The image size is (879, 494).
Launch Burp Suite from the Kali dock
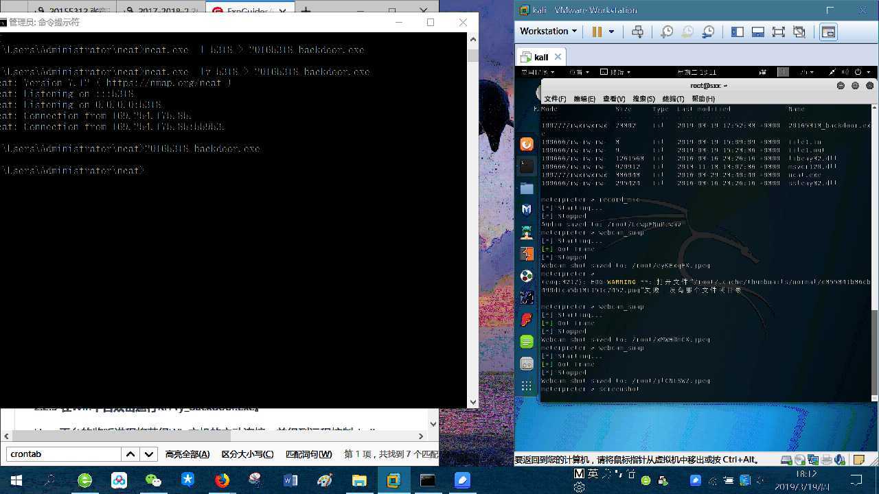527,254
